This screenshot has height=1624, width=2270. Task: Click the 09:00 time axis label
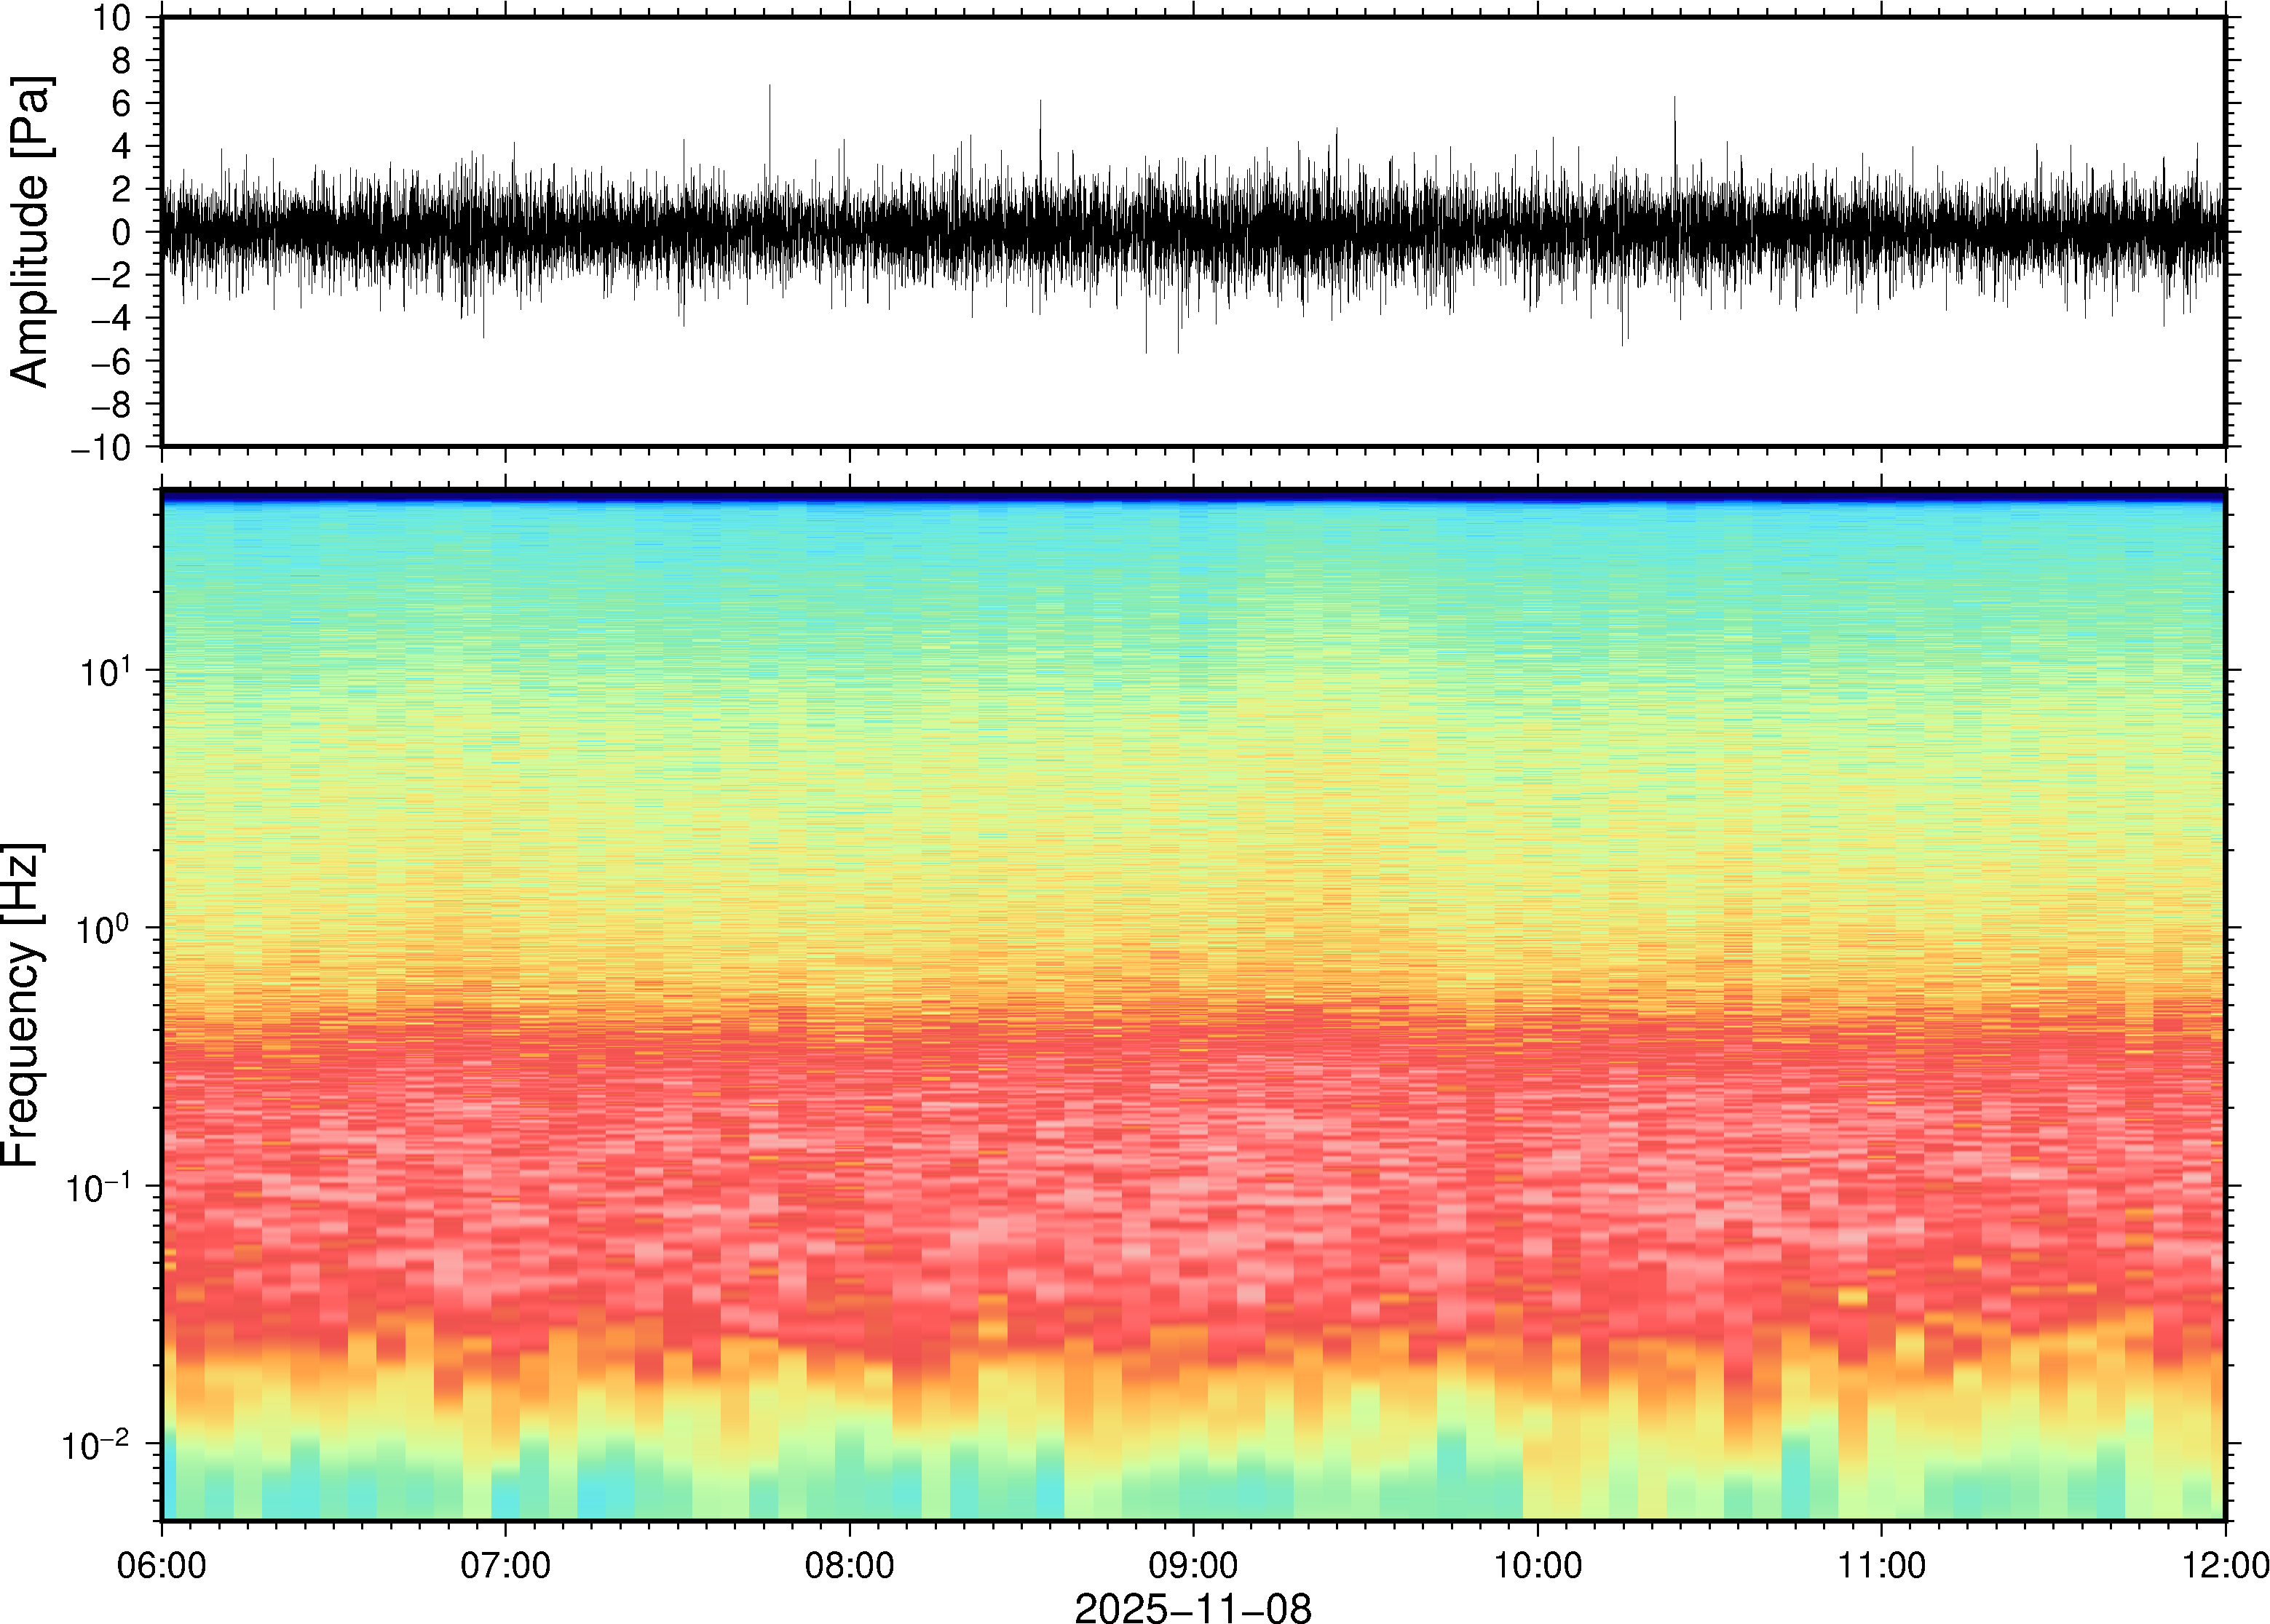(1193, 1565)
